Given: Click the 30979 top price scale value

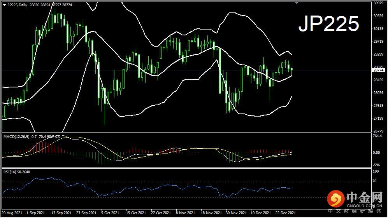Looking at the screenshot, I should [x=378, y=3].
